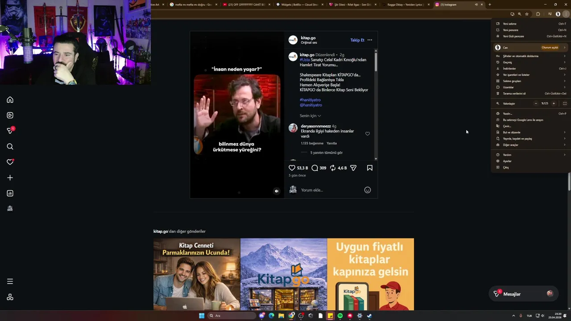Select Yazdır in the Chrome menu
This screenshot has width=571, height=321.
[x=531, y=114]
